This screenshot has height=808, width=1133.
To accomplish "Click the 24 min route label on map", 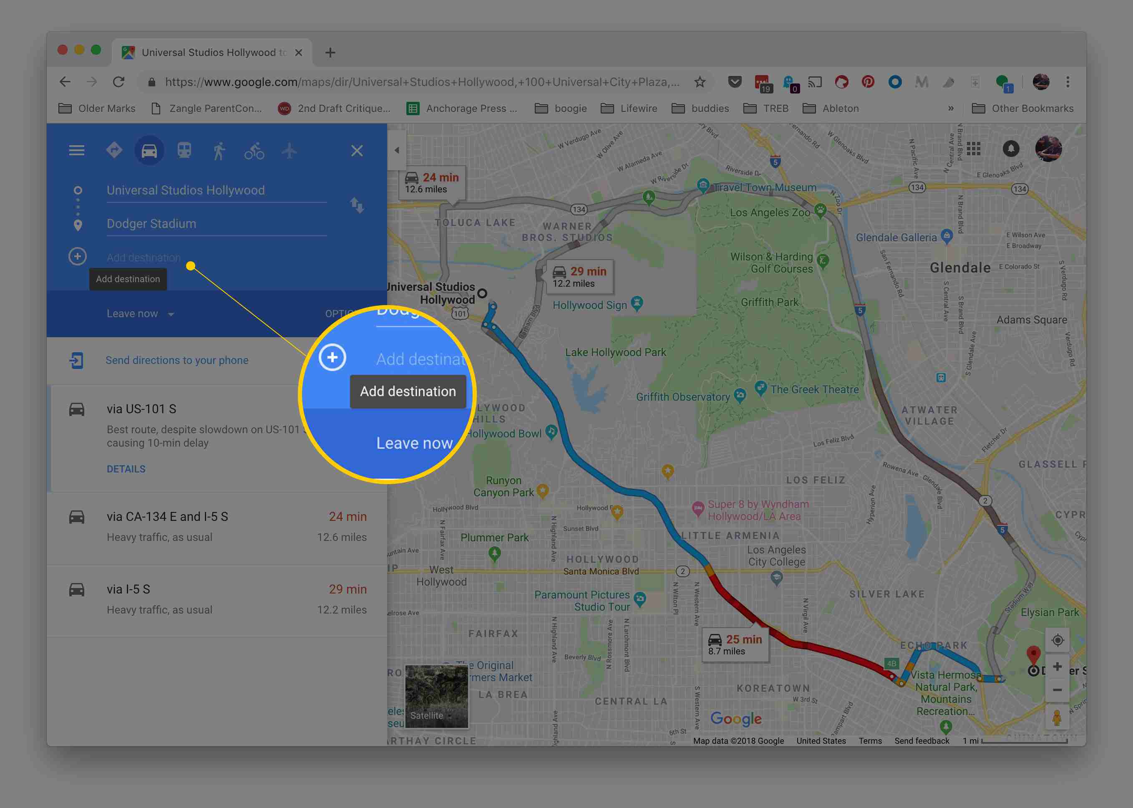I will point(432,183).
